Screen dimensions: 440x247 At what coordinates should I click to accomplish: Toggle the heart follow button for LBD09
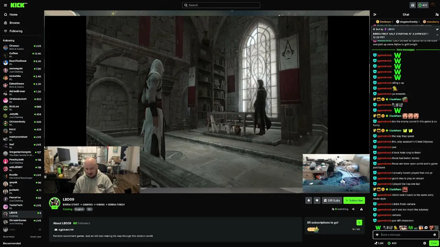(x=317, y=200)
